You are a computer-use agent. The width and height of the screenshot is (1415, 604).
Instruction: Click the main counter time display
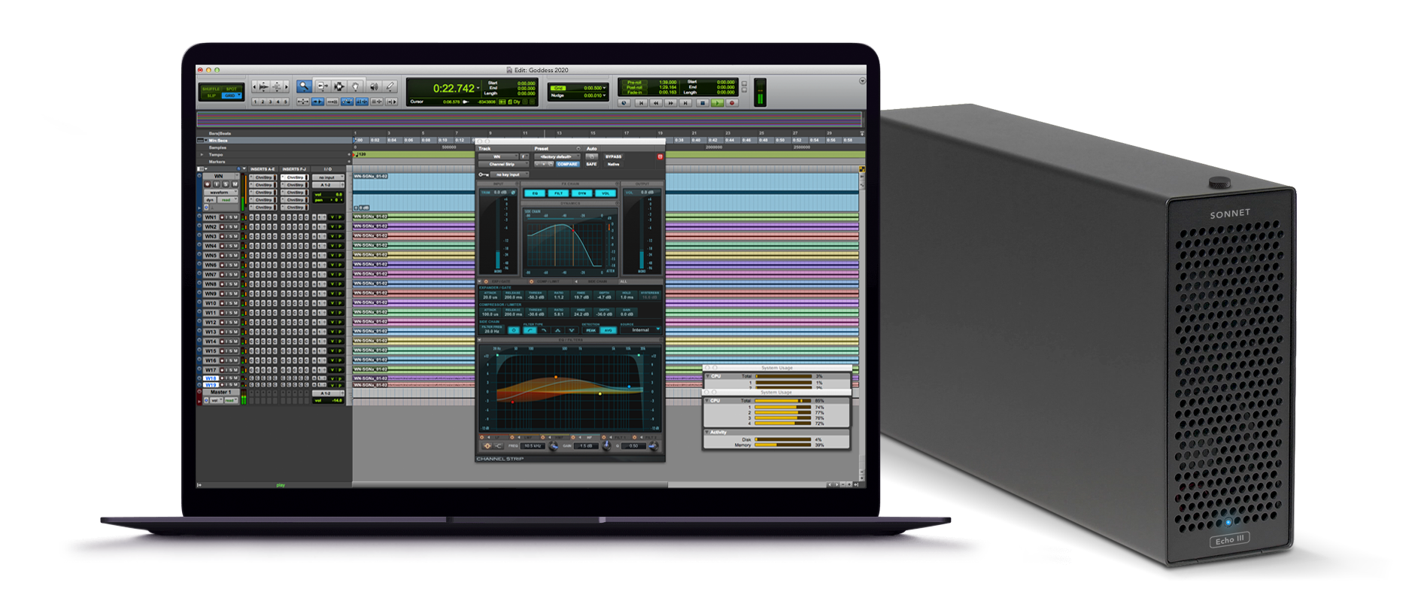pos(454,89)
